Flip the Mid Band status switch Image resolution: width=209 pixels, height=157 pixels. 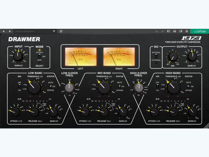coord(120,86)
